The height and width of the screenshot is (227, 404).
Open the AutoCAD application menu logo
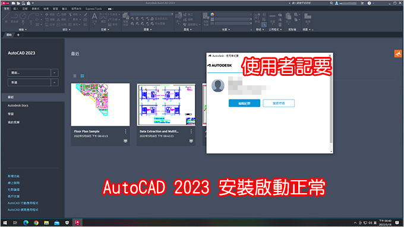6,3
